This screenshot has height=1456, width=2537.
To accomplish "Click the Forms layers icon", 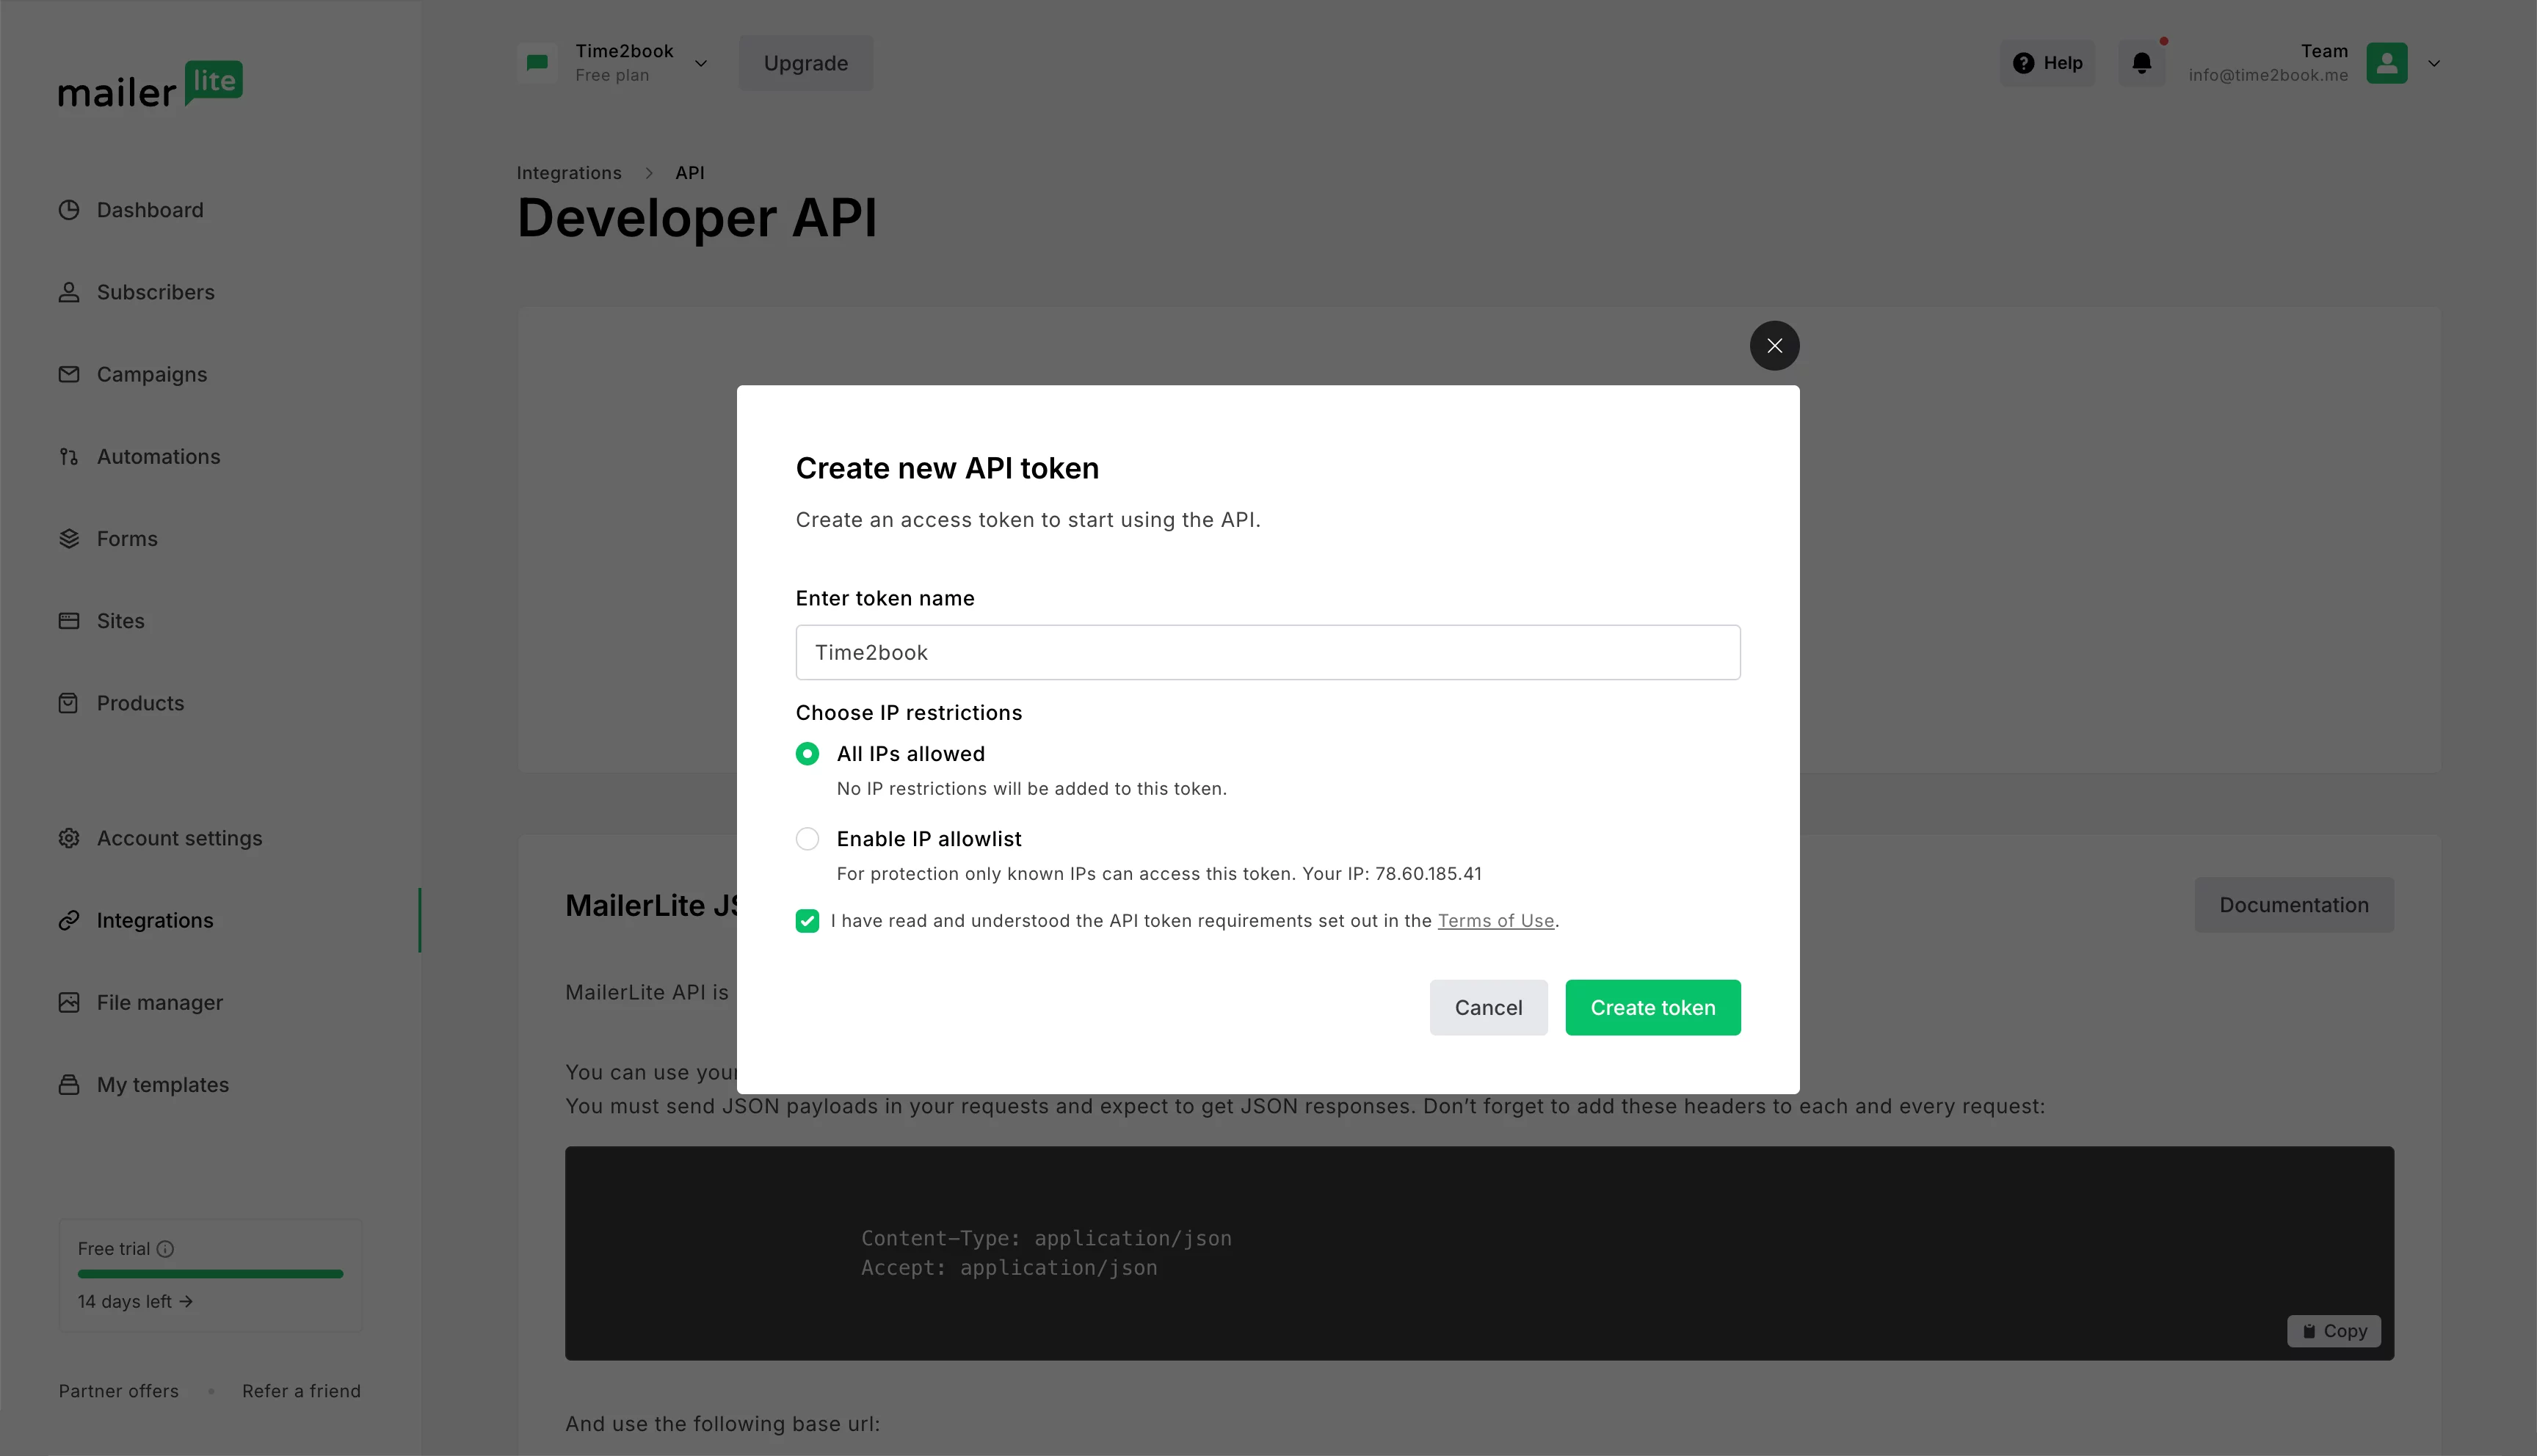I will click(x=69, y=539).
